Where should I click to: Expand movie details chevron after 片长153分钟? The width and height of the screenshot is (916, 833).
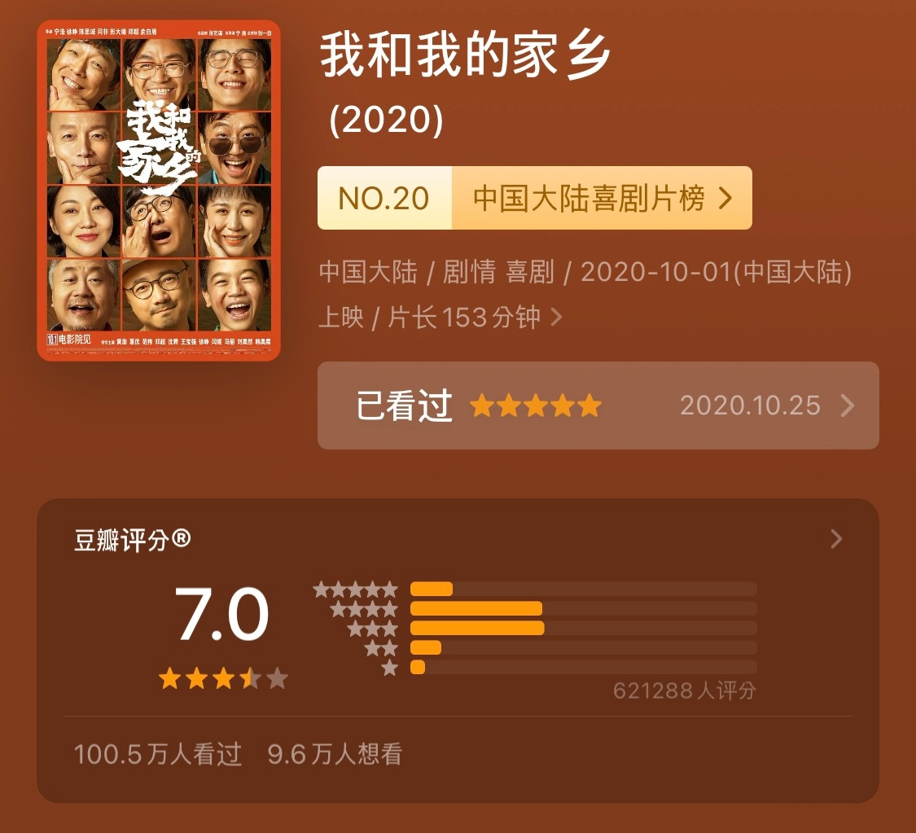tap(557, 318)
